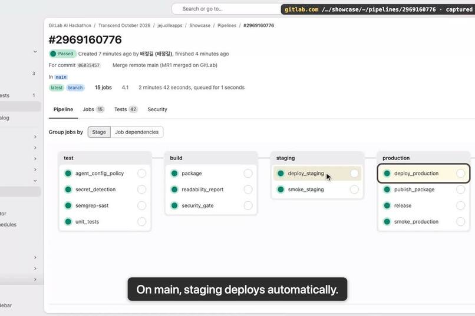Click the Passed status badge

pyautogui.click(x=62, y=54)
